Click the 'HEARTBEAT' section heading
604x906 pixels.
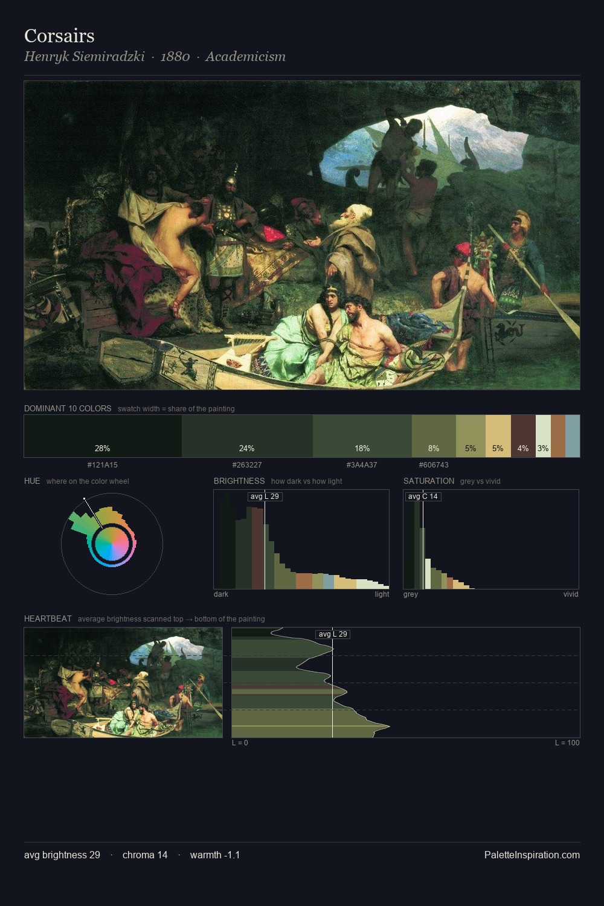point(48,618)
